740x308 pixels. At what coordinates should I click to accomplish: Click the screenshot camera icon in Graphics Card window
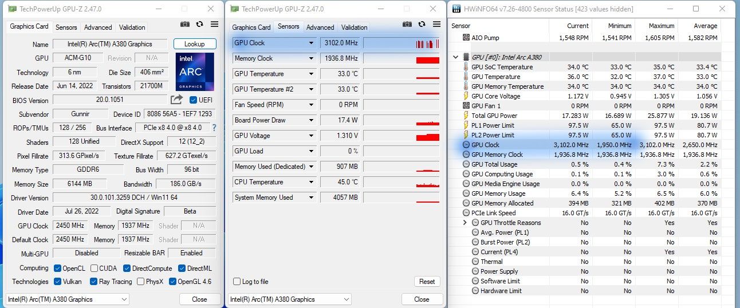pyautogui.click(x=184, y=24)
